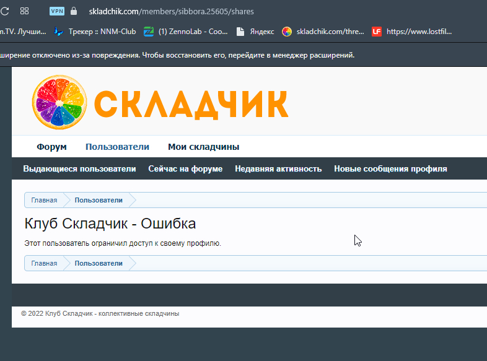Open the speed dial grid icon
Viewport: 487px width, 361px height.
24,11
